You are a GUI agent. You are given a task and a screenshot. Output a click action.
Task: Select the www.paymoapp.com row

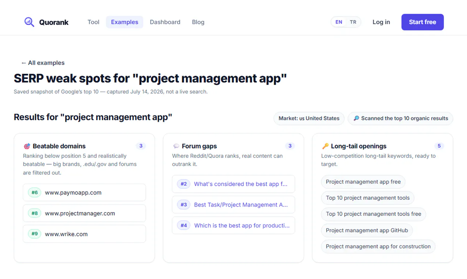point(85,192)
